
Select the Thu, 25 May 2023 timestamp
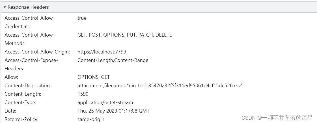click(113, 111)
